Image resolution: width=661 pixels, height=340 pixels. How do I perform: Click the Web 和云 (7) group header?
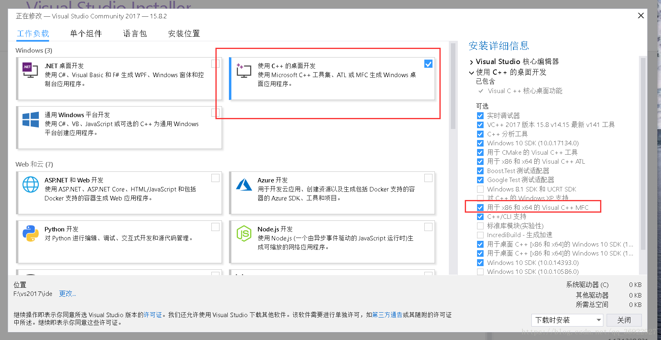pyautogui.click(x=34, y=164)
